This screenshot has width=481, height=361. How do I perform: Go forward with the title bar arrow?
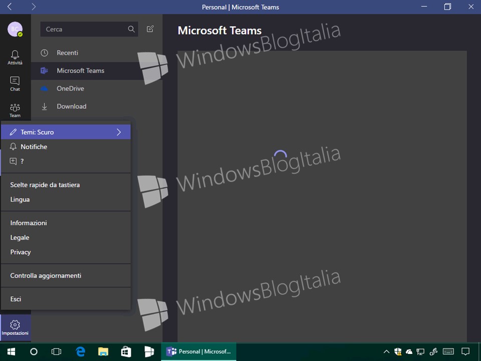click(34, 7)
